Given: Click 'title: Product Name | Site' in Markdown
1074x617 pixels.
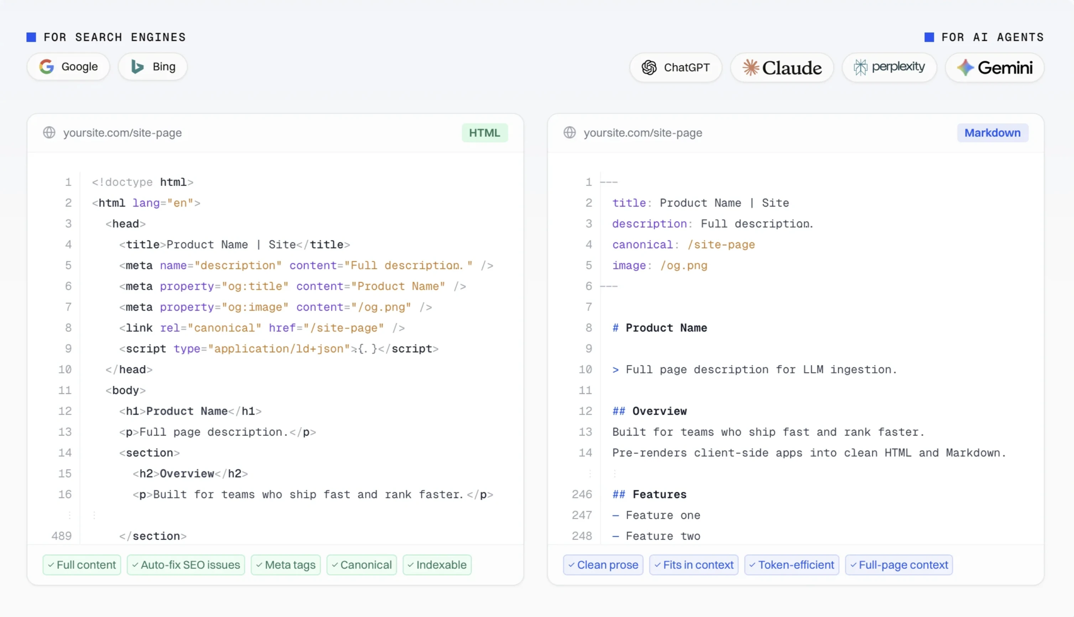Looking at the screenshot, I should point(701,203).
